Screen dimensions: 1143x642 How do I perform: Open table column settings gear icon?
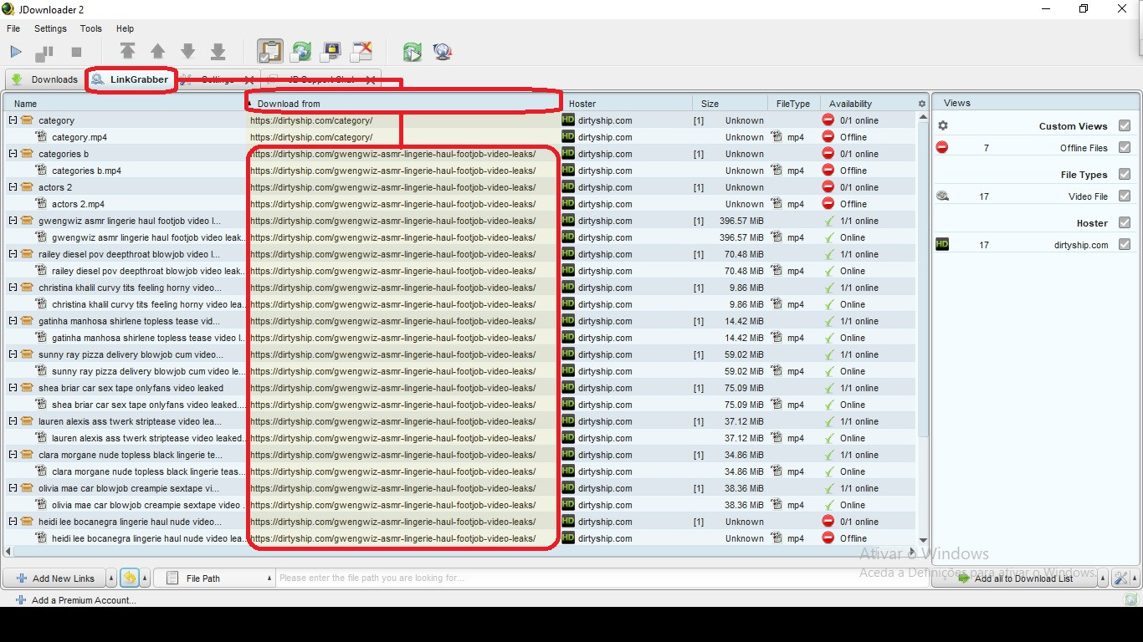click(x=922, y=104)
